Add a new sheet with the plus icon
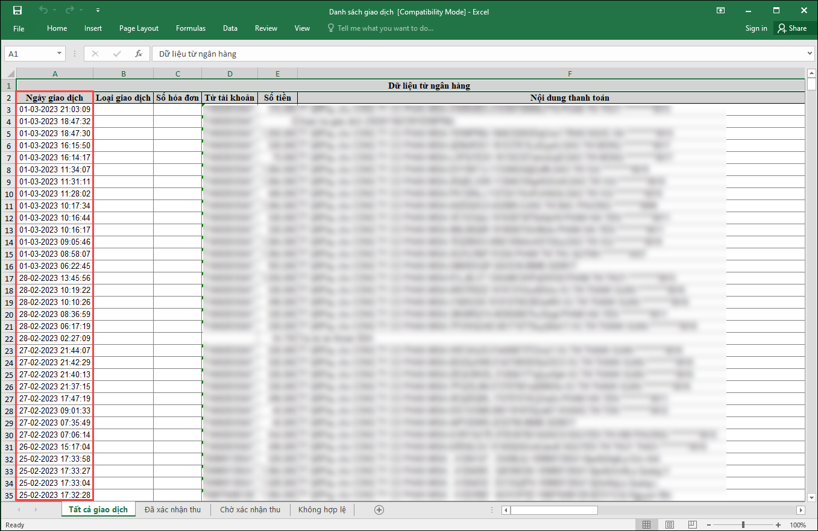This screenshot has width=818, height=531. (379, 510)
